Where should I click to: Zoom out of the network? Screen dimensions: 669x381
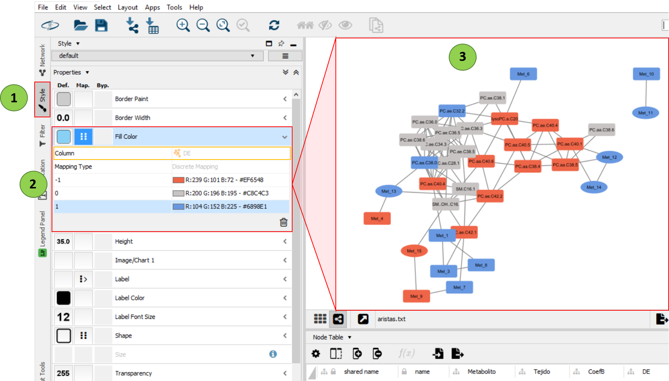point(203,25)
